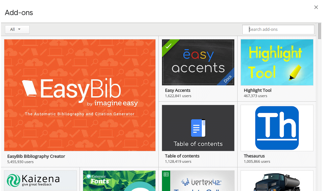
Task: Open the All category filter dropdown
Action: 17,30
